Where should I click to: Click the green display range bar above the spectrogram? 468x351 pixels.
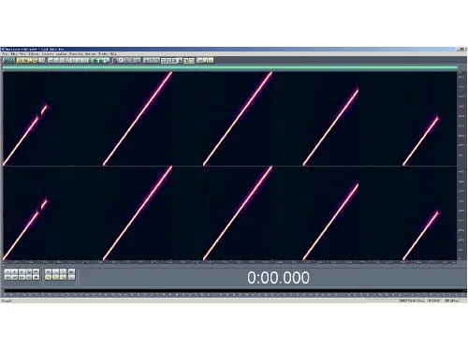tap(229, 67)
